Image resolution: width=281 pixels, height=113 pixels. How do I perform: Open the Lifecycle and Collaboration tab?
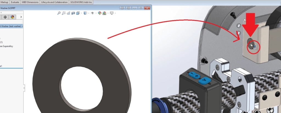[x=55, y=2]
